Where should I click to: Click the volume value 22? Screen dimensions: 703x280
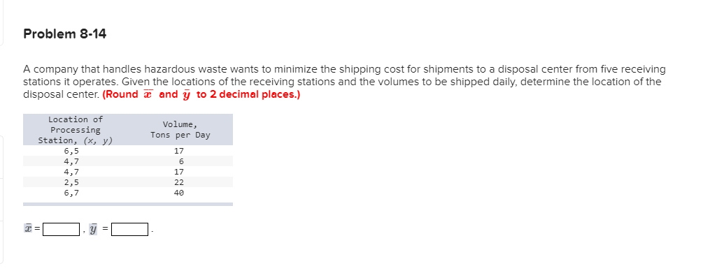click(x=179, y=182)
